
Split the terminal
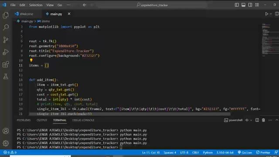[257, 120]
